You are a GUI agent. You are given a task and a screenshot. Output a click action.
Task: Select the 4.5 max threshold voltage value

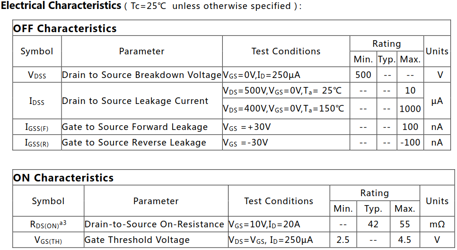click(404, 240)
